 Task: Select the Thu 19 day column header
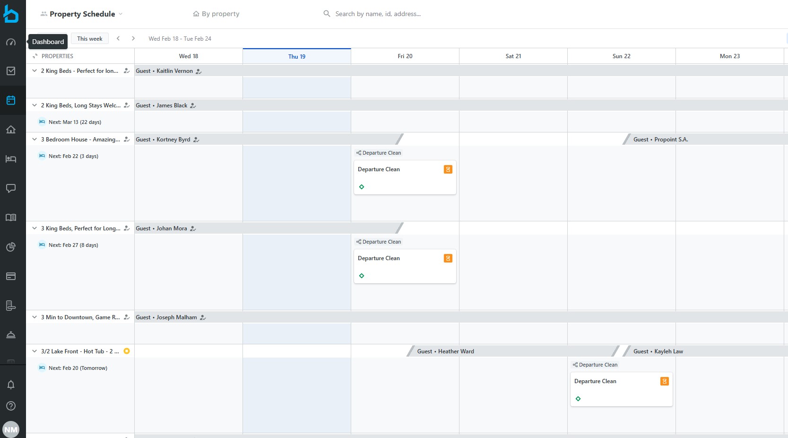point(297,56)
